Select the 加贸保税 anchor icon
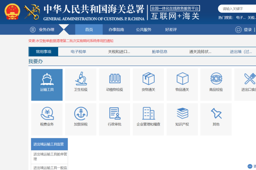This screenshot has height=170, width=256. point(81,119)
